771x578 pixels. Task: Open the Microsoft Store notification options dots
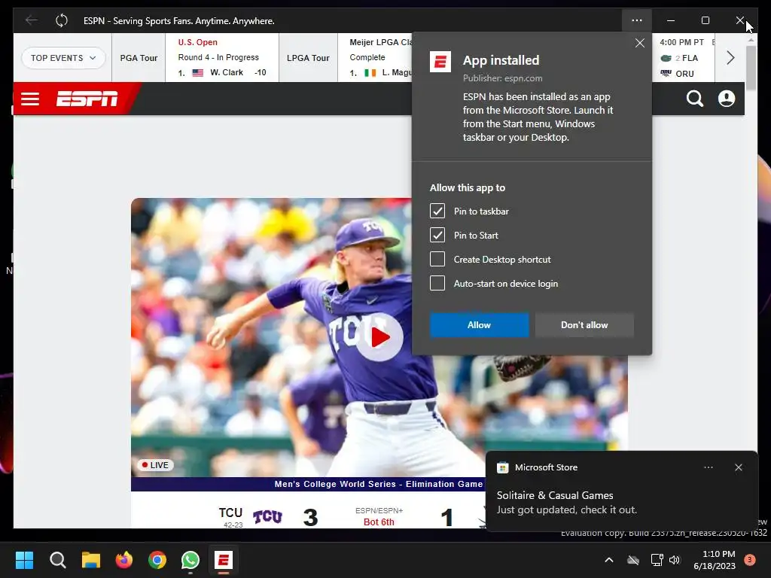(x=709, y=467)
